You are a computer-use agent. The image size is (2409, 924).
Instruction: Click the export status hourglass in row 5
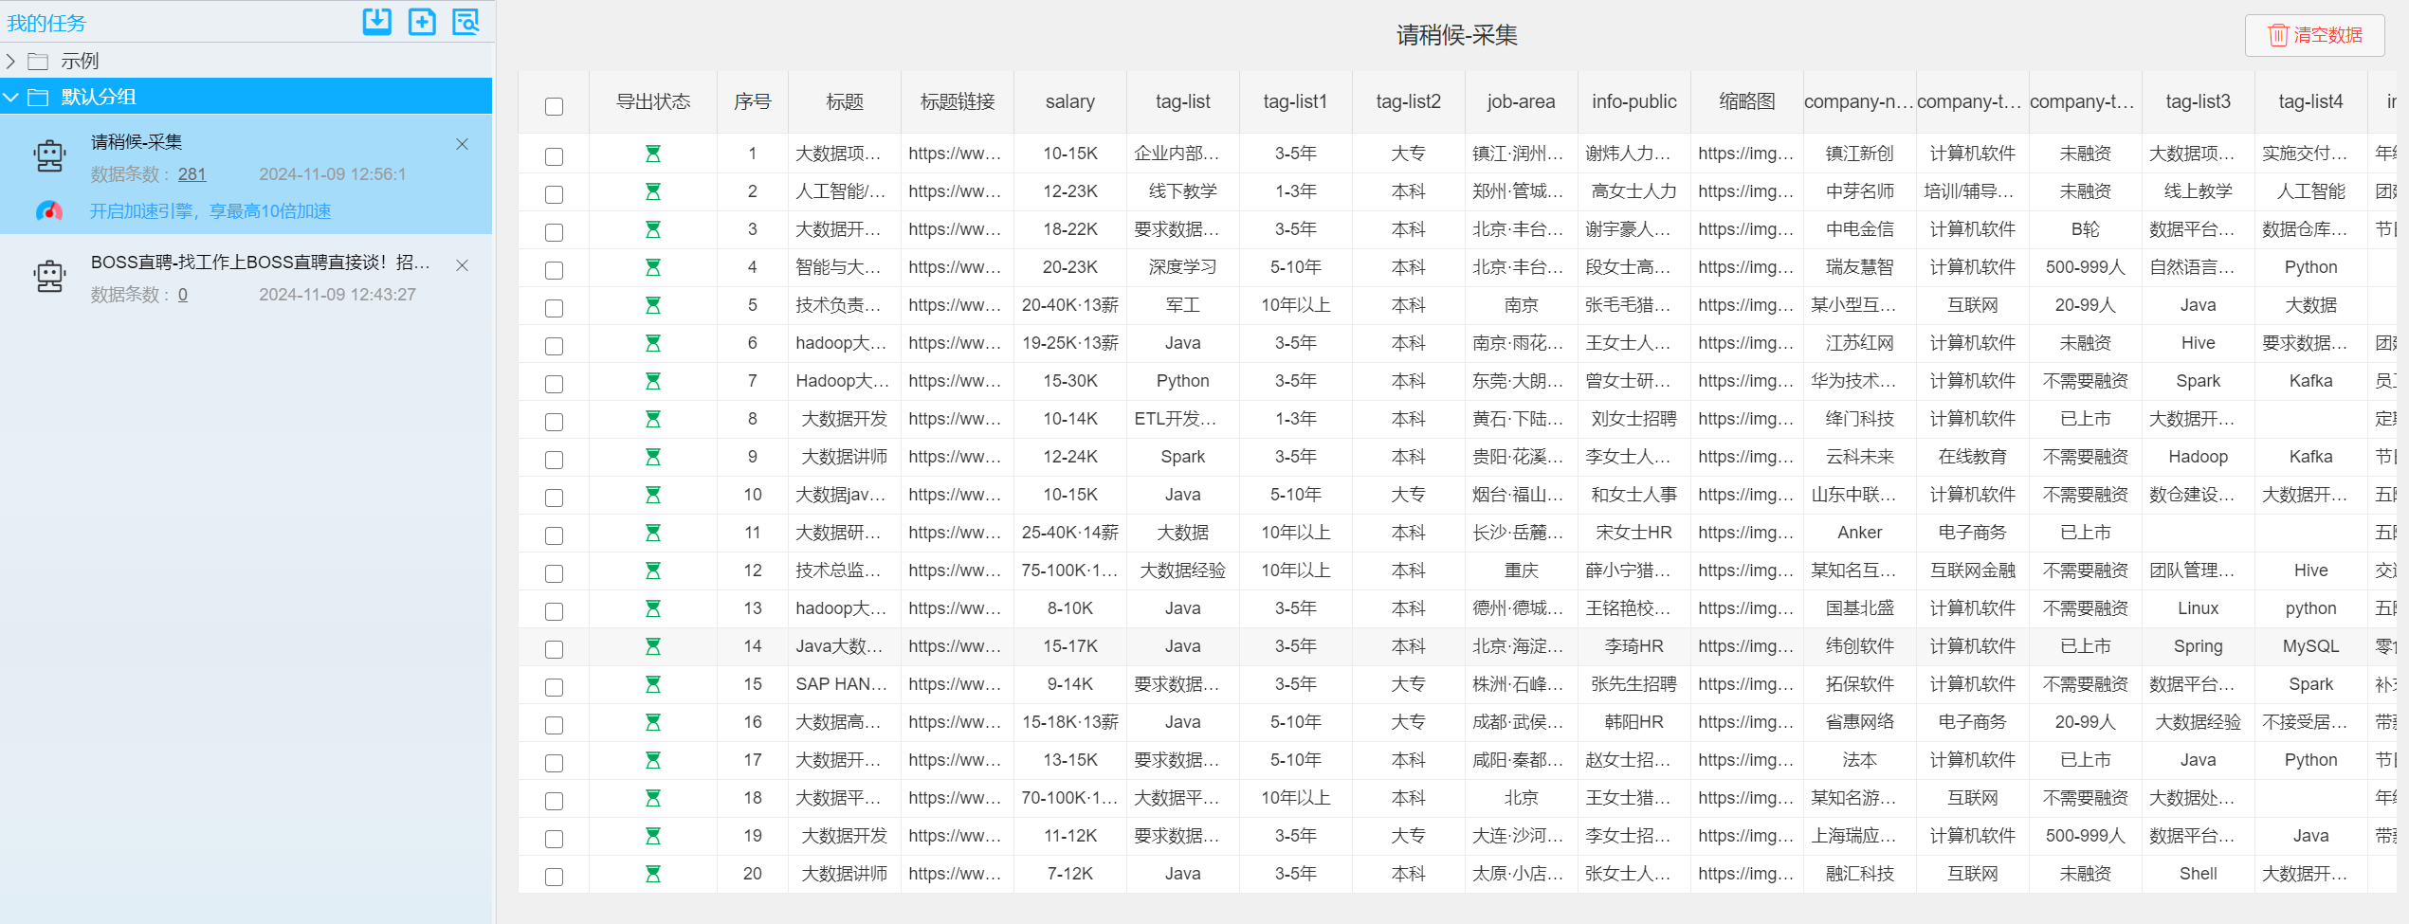pyautogui.click(x=653, y=305)
